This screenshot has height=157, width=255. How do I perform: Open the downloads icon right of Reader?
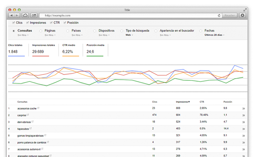tap(242, 15)
